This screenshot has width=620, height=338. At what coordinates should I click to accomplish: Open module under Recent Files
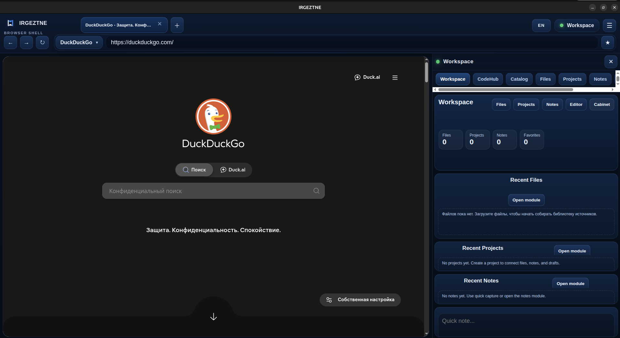pyautogui.click(x=526, y=200)
